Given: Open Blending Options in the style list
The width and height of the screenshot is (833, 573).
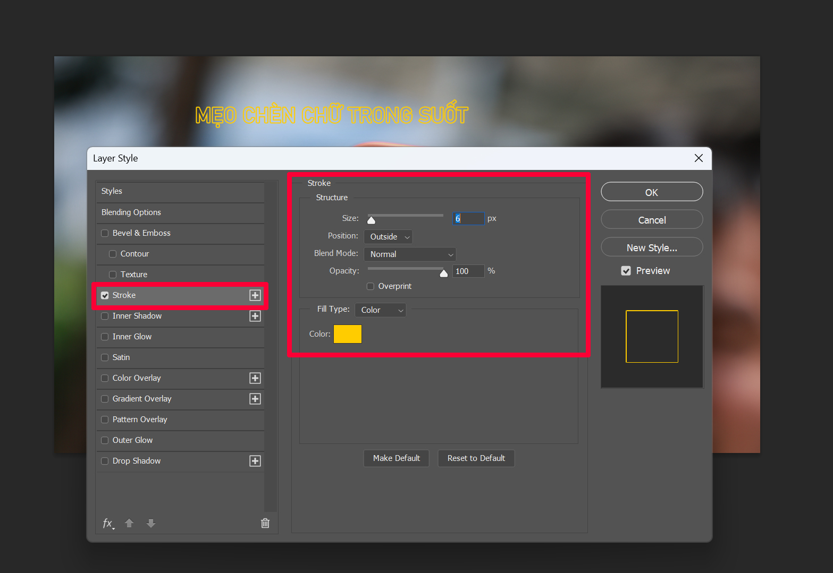Looking at the screenshot, I should 131,212.
